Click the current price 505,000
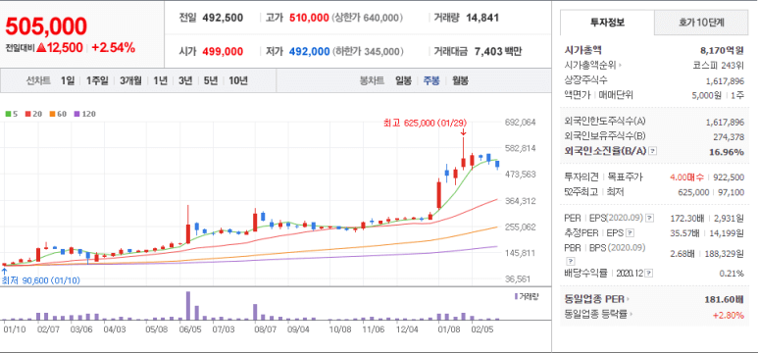Screen dimensions: 758x353 [x=46, y=26]
